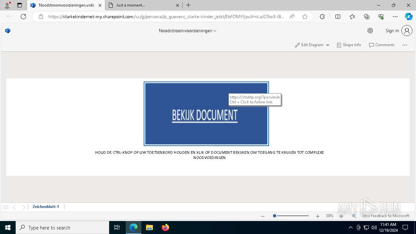Open Firefox from taskbar
The image size is (416, 234).
click(x=165, y=227)
